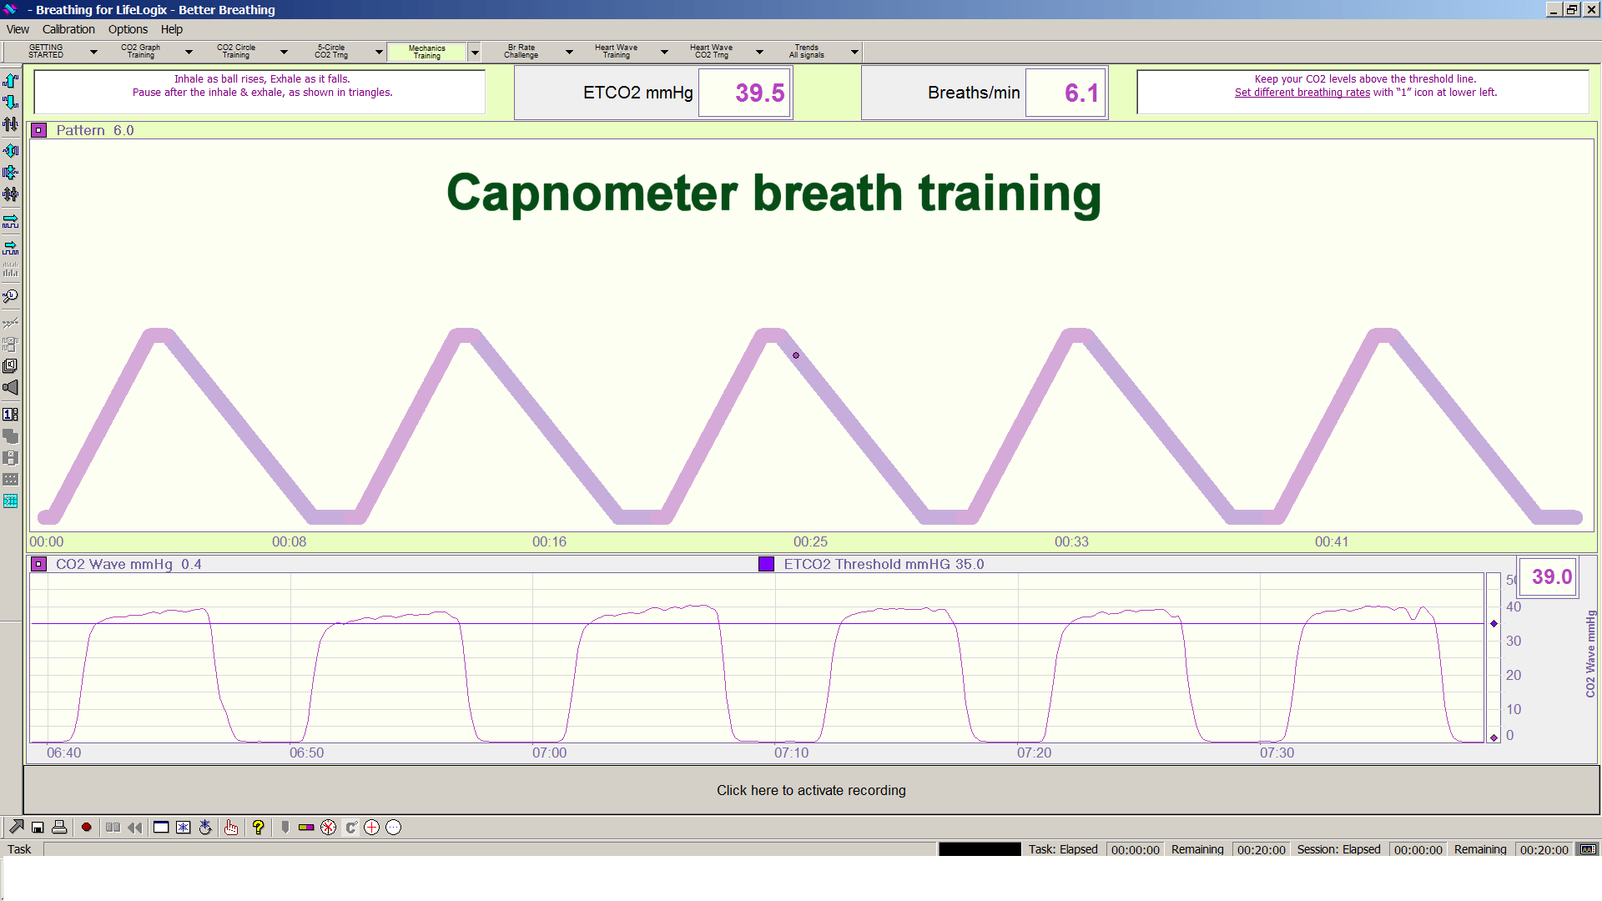The height and width of the screenshot is (901, 1602).
Task: Open the CO2 Graph Training dropdown arrow
Action: point(189,52)
